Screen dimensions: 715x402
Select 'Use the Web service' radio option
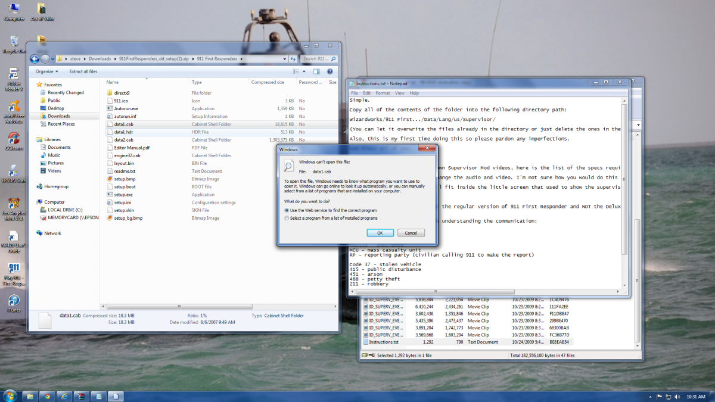(x=286, y=210)
